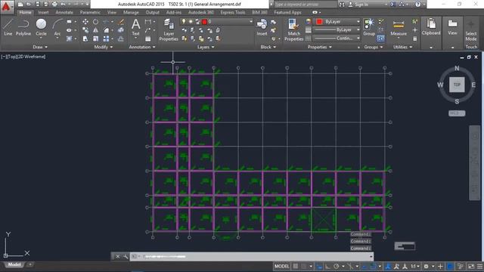This screenshot has width=484, height=272.
Task: Expand the Layers panel title
Action: pyautogui.click(x=206, y=47)
